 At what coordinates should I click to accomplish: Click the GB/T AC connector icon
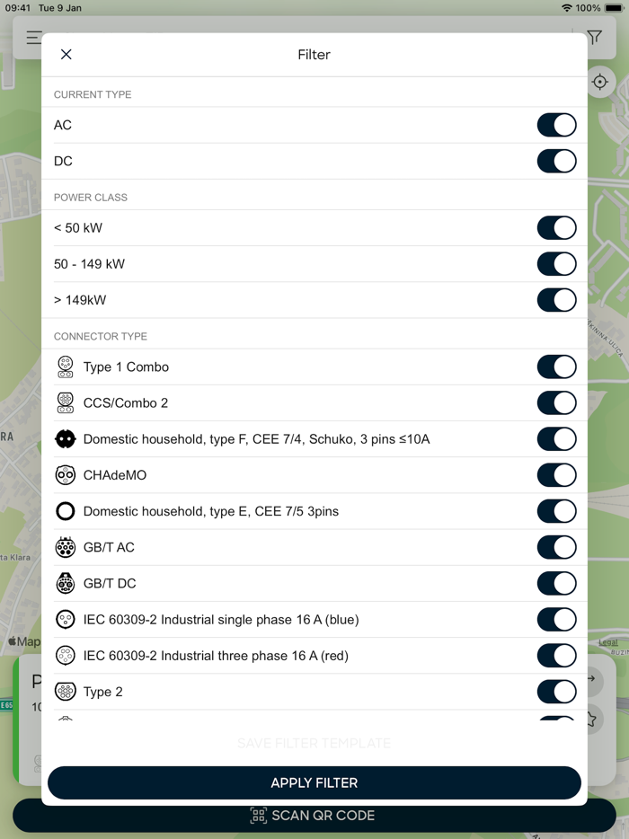[x=65, y=546]
